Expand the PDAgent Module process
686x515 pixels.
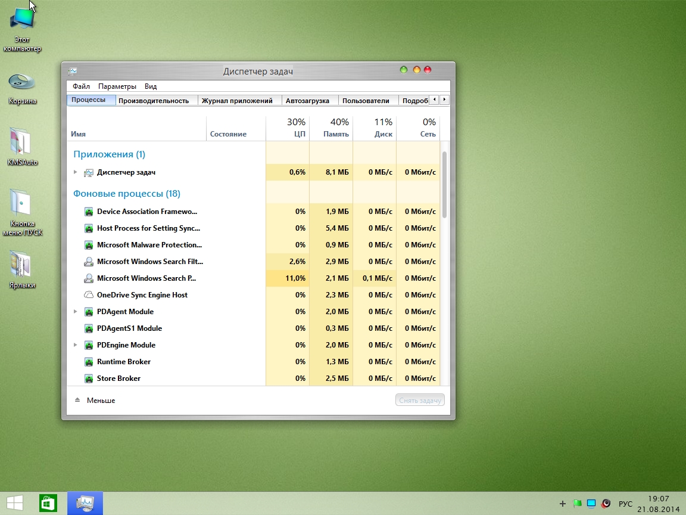coord(76,312)
